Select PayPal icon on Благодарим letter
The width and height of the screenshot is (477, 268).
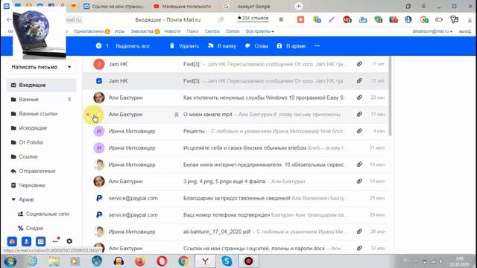point(99,198)
